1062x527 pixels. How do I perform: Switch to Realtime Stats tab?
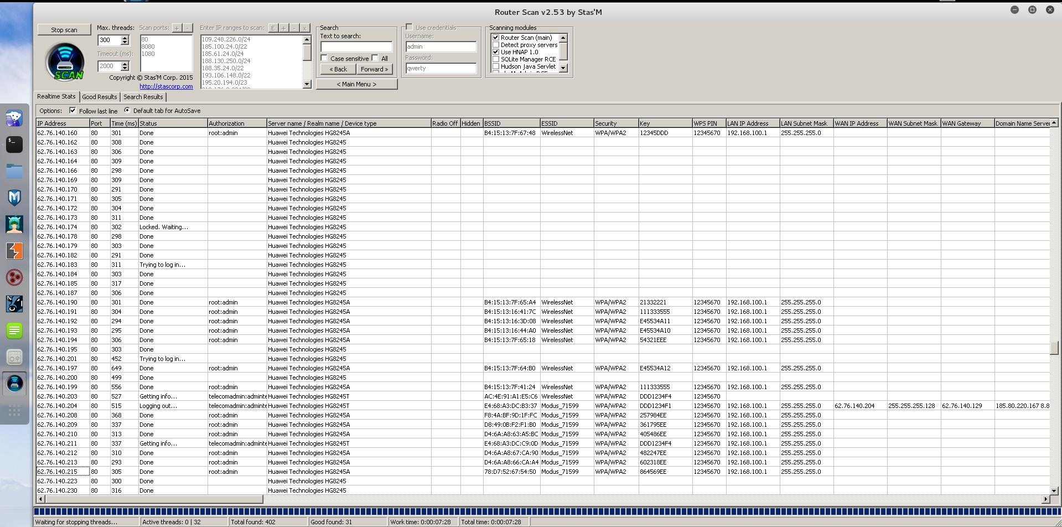pos(56,96)
